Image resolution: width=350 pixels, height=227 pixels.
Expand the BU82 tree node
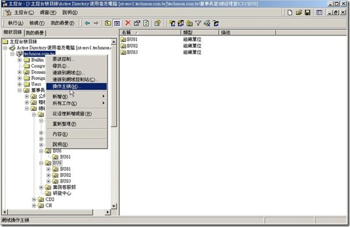coord(48,175)
